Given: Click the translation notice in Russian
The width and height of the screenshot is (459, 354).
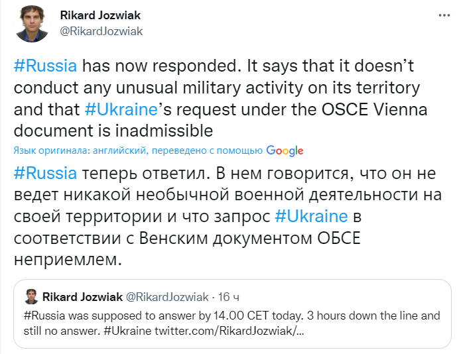Looking at the screenshot, I should tap(138, 150).
